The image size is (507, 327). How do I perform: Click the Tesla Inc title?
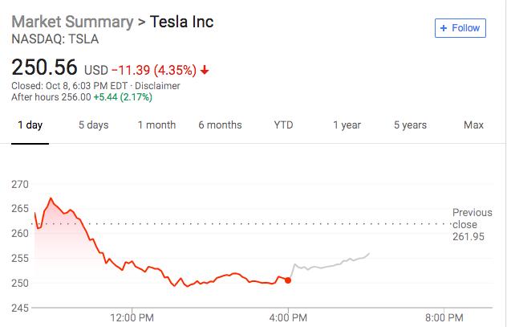coord(181,21)
